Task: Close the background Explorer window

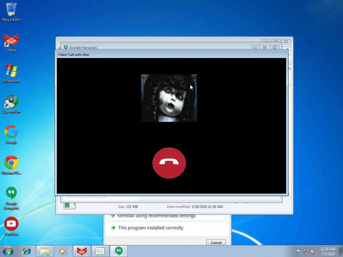Action: click(286, 42)
